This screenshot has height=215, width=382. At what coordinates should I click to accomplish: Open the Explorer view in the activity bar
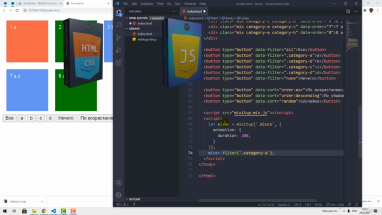119,13
